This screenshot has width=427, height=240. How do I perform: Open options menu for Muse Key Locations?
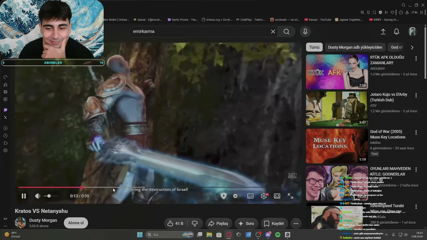pos(416,132)
